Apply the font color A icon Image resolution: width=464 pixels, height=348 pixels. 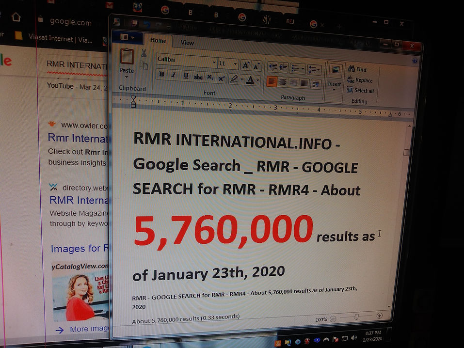(x=250, y=79)
